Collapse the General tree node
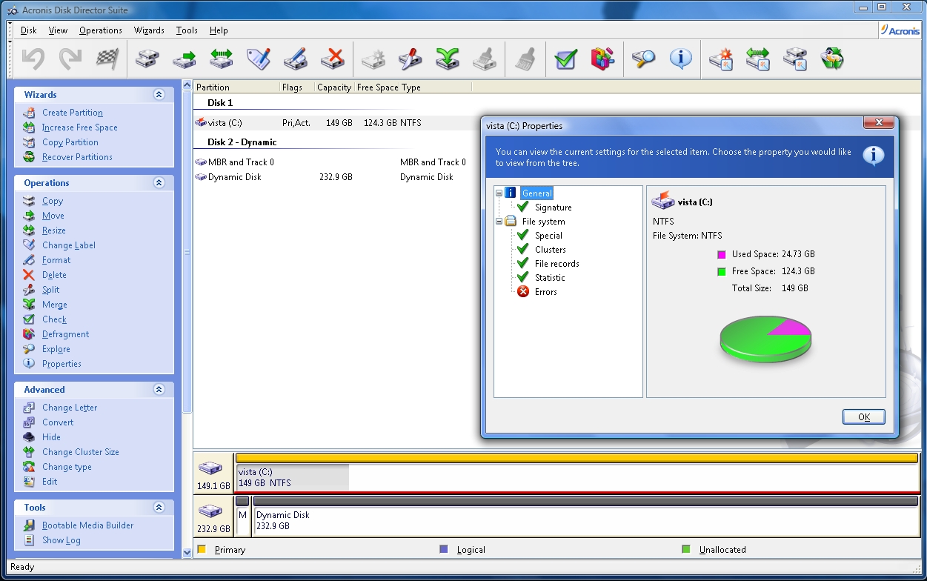 pos(499,193)
